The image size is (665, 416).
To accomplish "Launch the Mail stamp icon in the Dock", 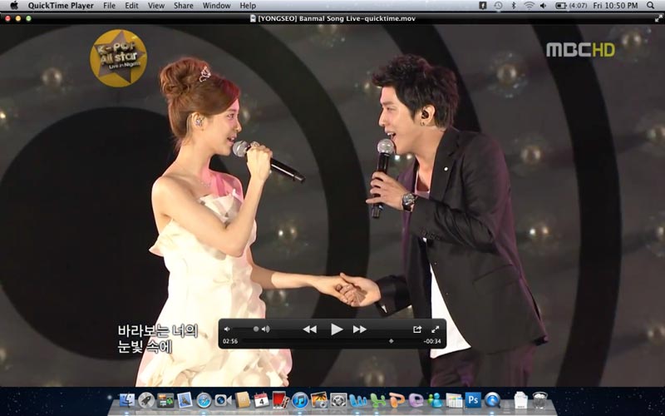I will pyautogui.click(x=185, y=400).
